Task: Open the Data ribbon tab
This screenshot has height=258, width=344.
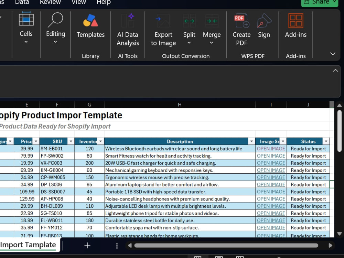Action: (22, 2)
